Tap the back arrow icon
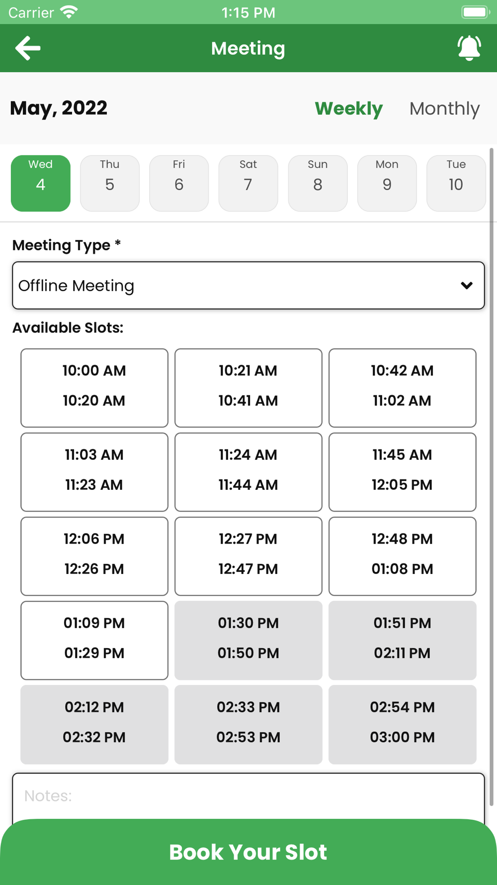The height and width of the screenshot is (885, 497). point(28,48)
